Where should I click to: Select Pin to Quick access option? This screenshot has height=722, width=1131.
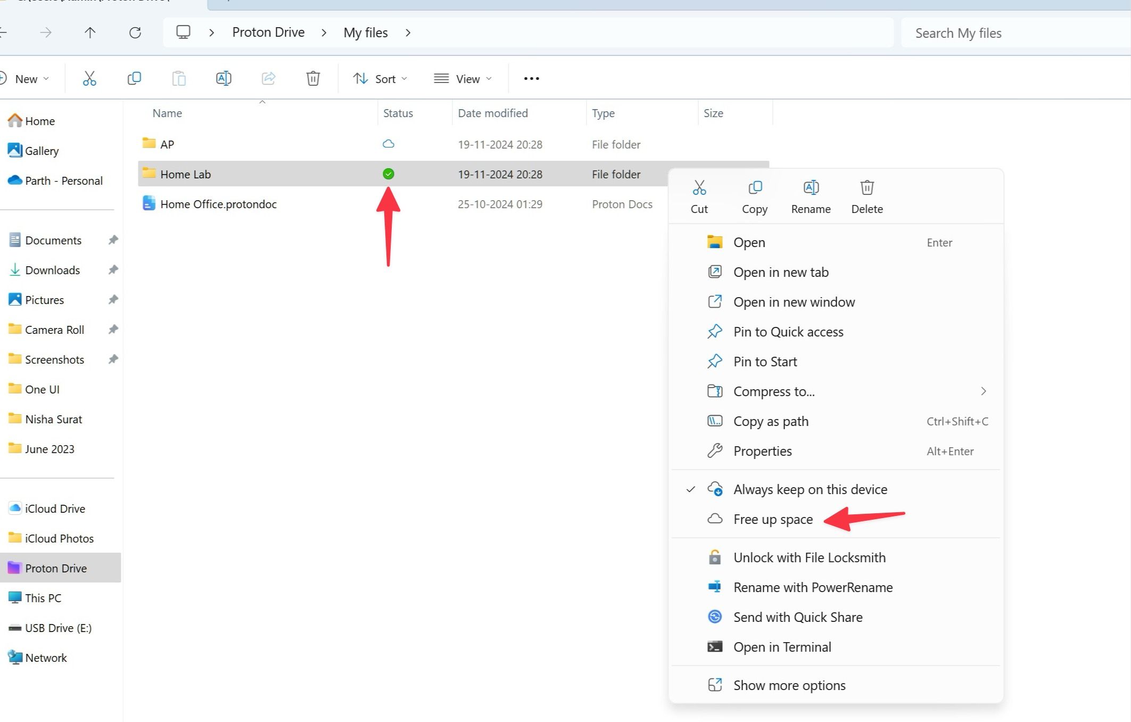pyautogui.click(x=787, y=331)
